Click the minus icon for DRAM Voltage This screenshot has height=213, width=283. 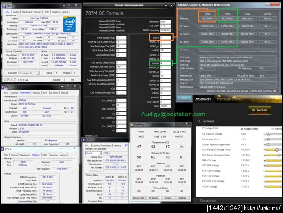tap(265, 160)
